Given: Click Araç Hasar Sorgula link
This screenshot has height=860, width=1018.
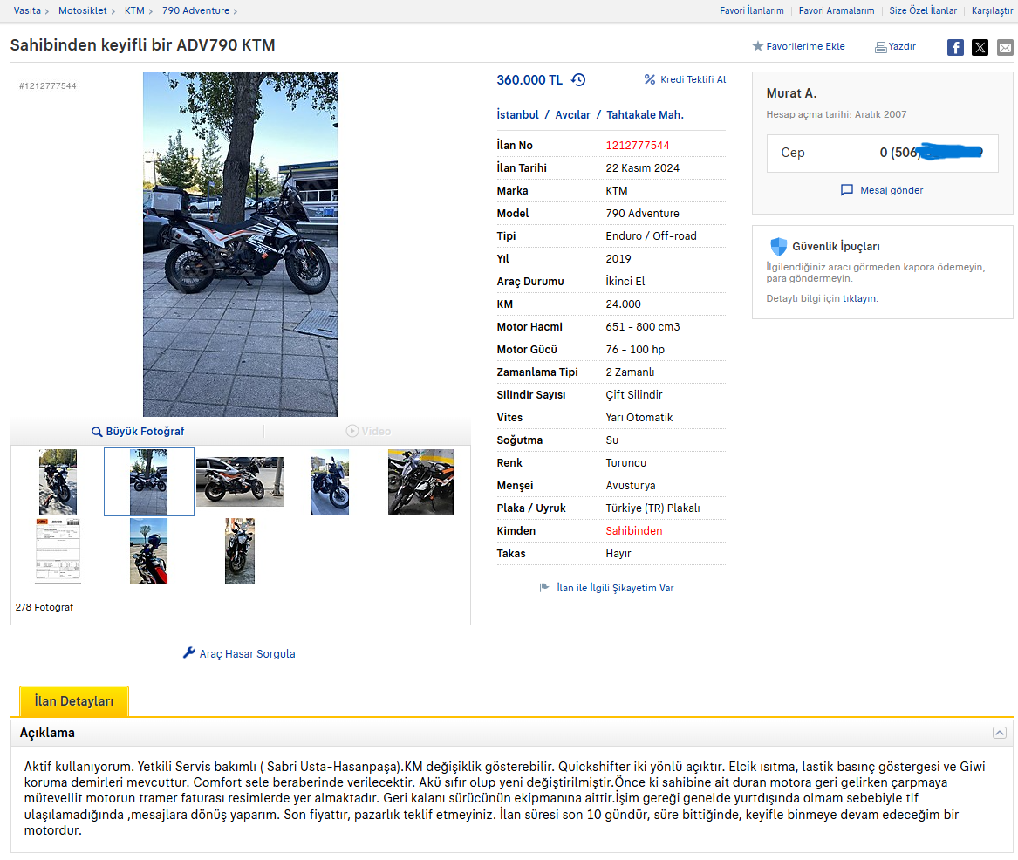Looking at the screenshot, I should click(x=247, y=653).
